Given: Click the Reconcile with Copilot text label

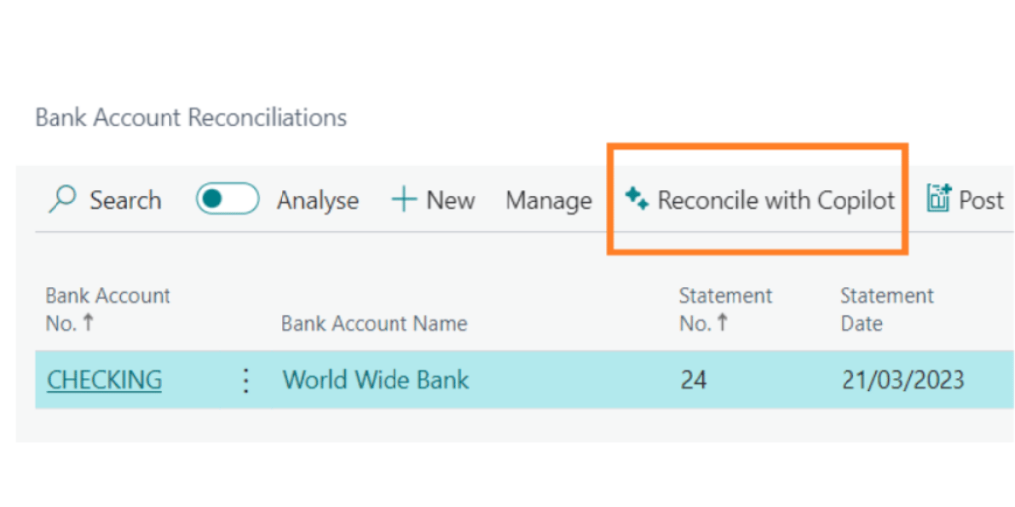Looking at the screenshot, I should pos(776,200).
